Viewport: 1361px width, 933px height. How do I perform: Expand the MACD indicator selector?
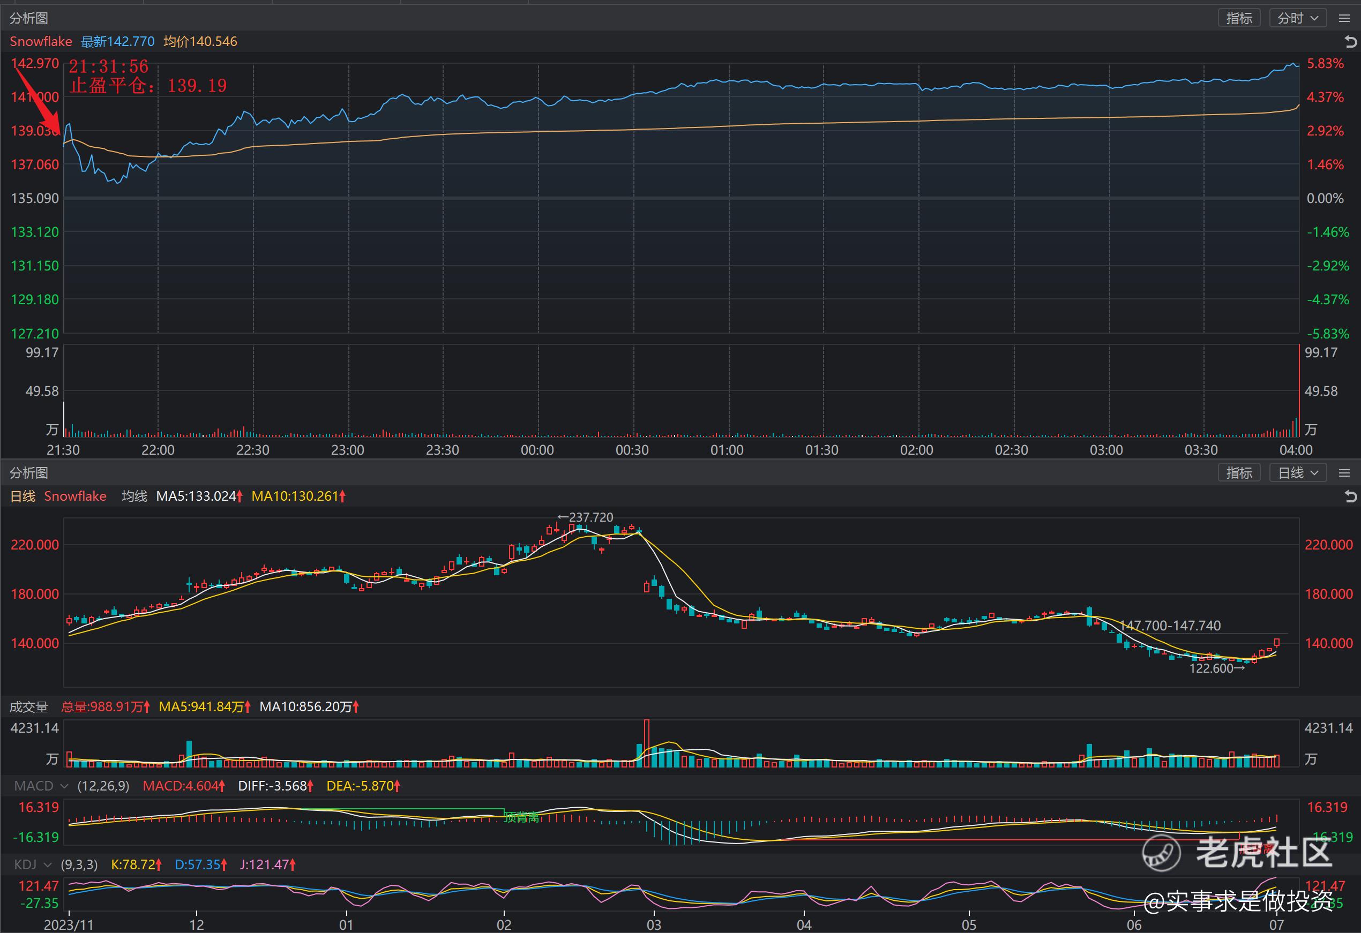(x=41, y=786)
